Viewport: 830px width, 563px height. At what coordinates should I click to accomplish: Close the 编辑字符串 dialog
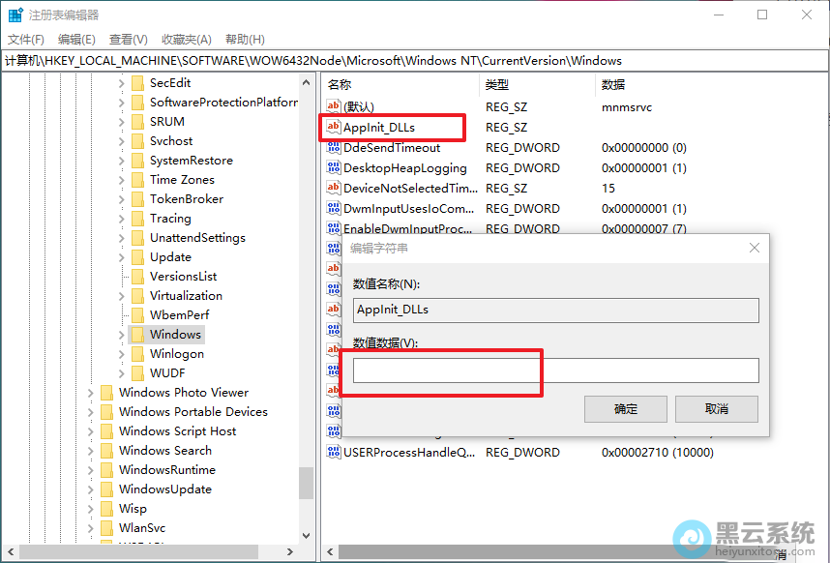754,249
